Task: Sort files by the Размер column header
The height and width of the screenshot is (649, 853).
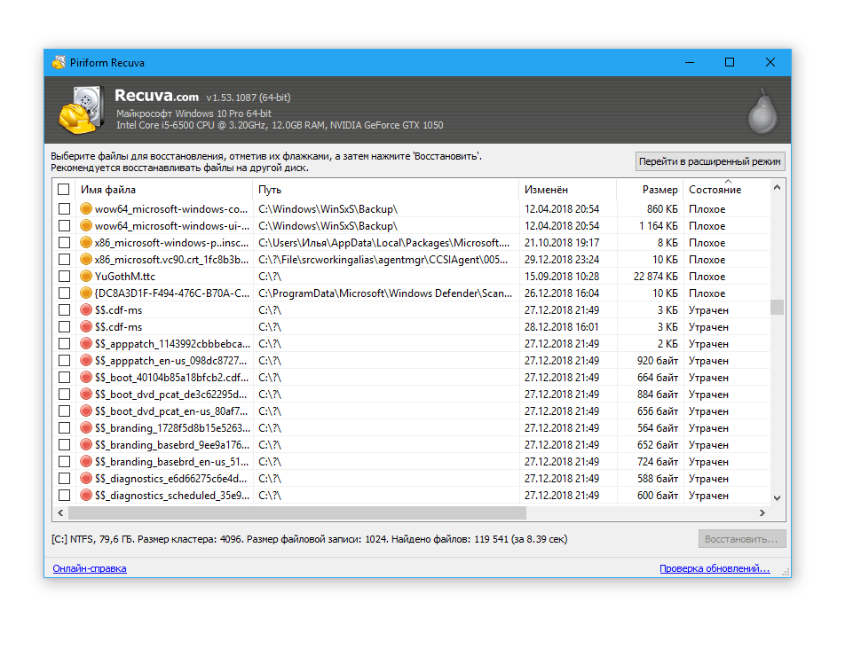Action: (659, 190)
